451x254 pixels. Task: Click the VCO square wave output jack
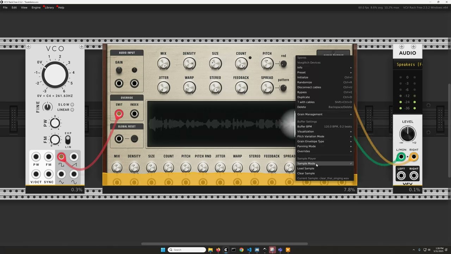point(61,157)
